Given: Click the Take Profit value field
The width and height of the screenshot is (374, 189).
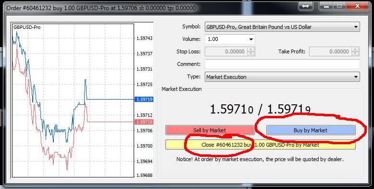Looking at the screenshot, I should point(331,51).
